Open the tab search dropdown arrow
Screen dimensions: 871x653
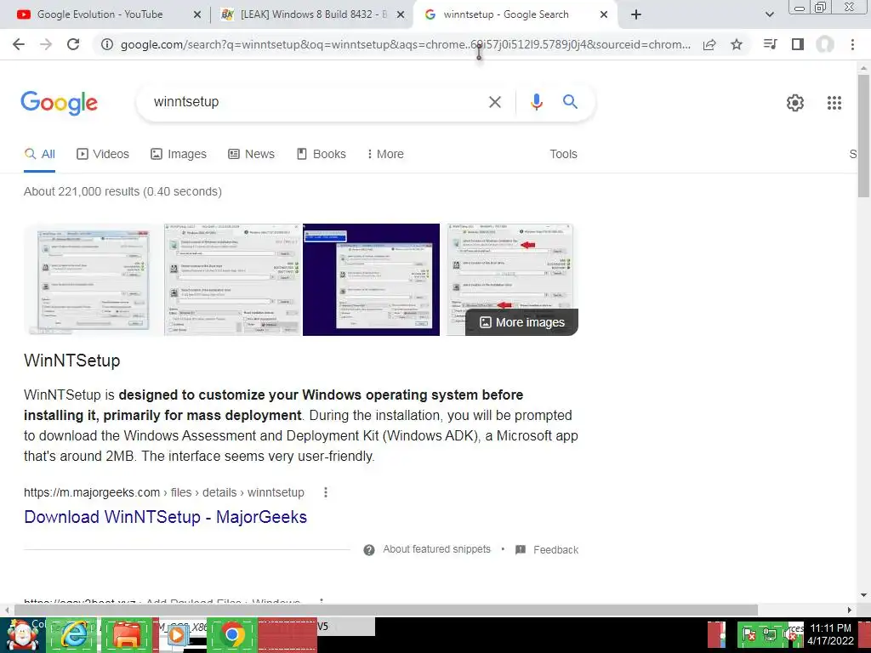click(769, 15)
